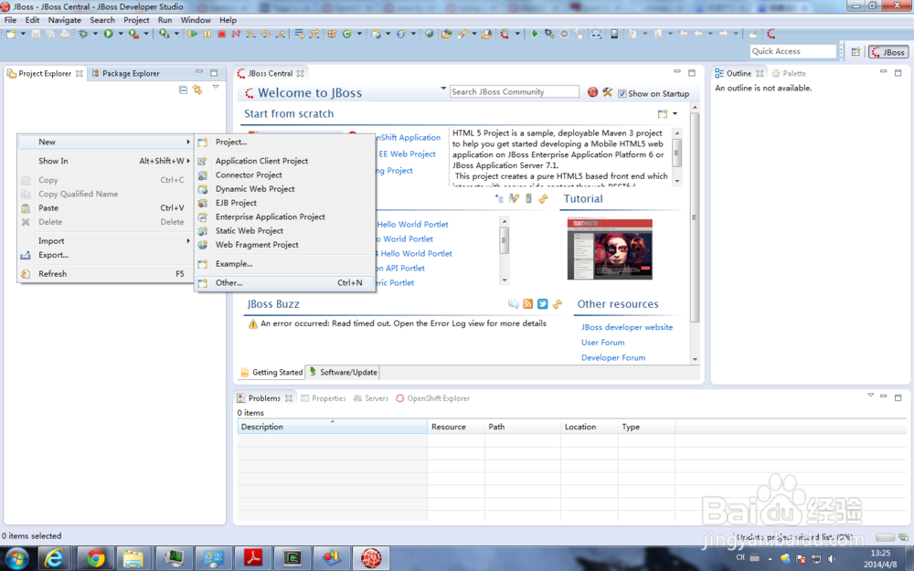
Task: Click the JBoss Central vertical scrollbar
Action: tap(695, 216)
